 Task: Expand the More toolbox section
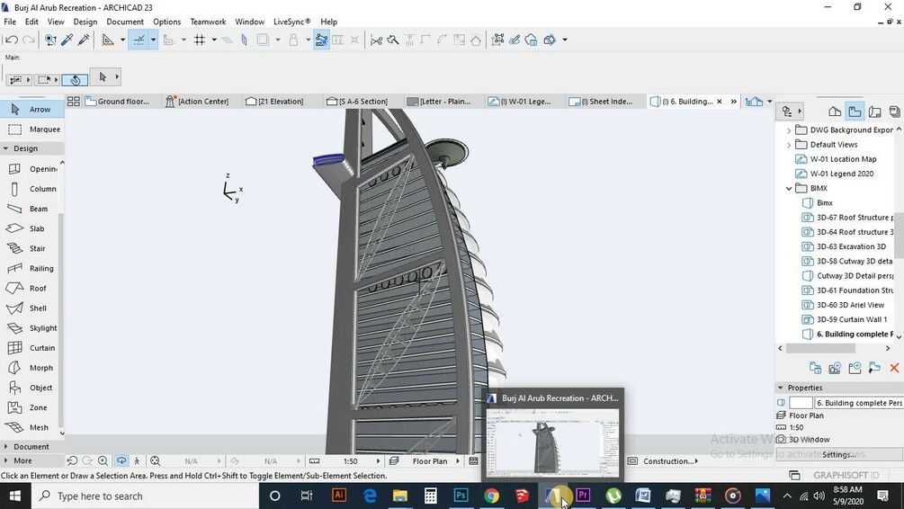[x=5, y=460]
